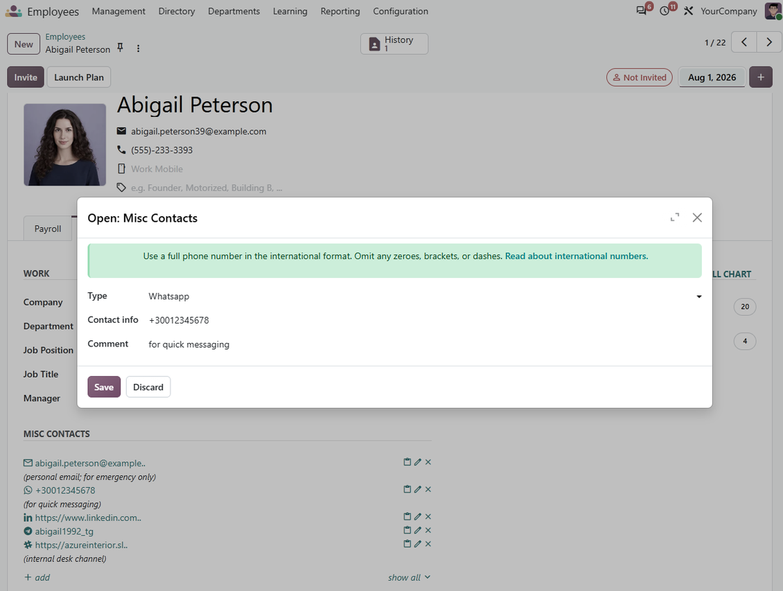
Task: Click the Contact info field +30012345678
Action: click(425, 320)
